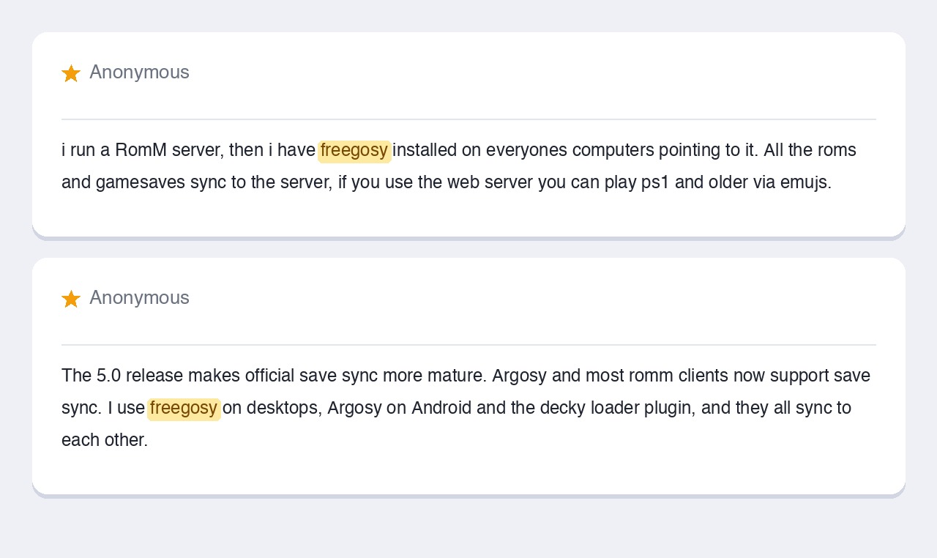The height and width of the screenshot is (558, 937).
Task: Click the star icon on the 5.0 release comment
Action: click(x=71, y=299)
